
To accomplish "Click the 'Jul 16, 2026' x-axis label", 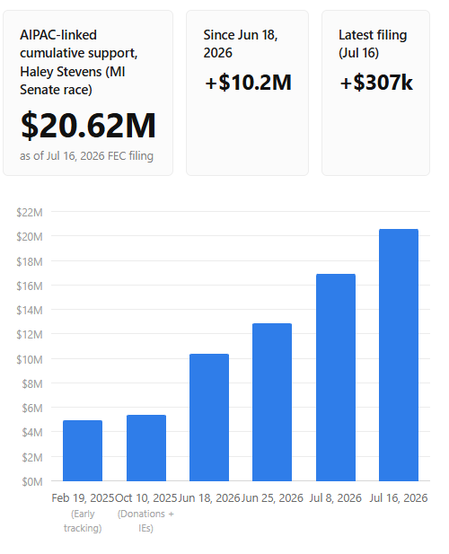I will point(399,497).
